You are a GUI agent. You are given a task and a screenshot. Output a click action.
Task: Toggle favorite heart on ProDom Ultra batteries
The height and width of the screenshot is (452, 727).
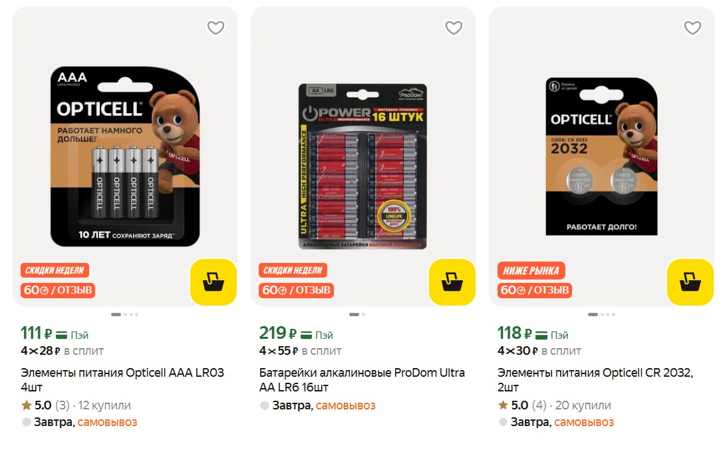pos(454,28)
